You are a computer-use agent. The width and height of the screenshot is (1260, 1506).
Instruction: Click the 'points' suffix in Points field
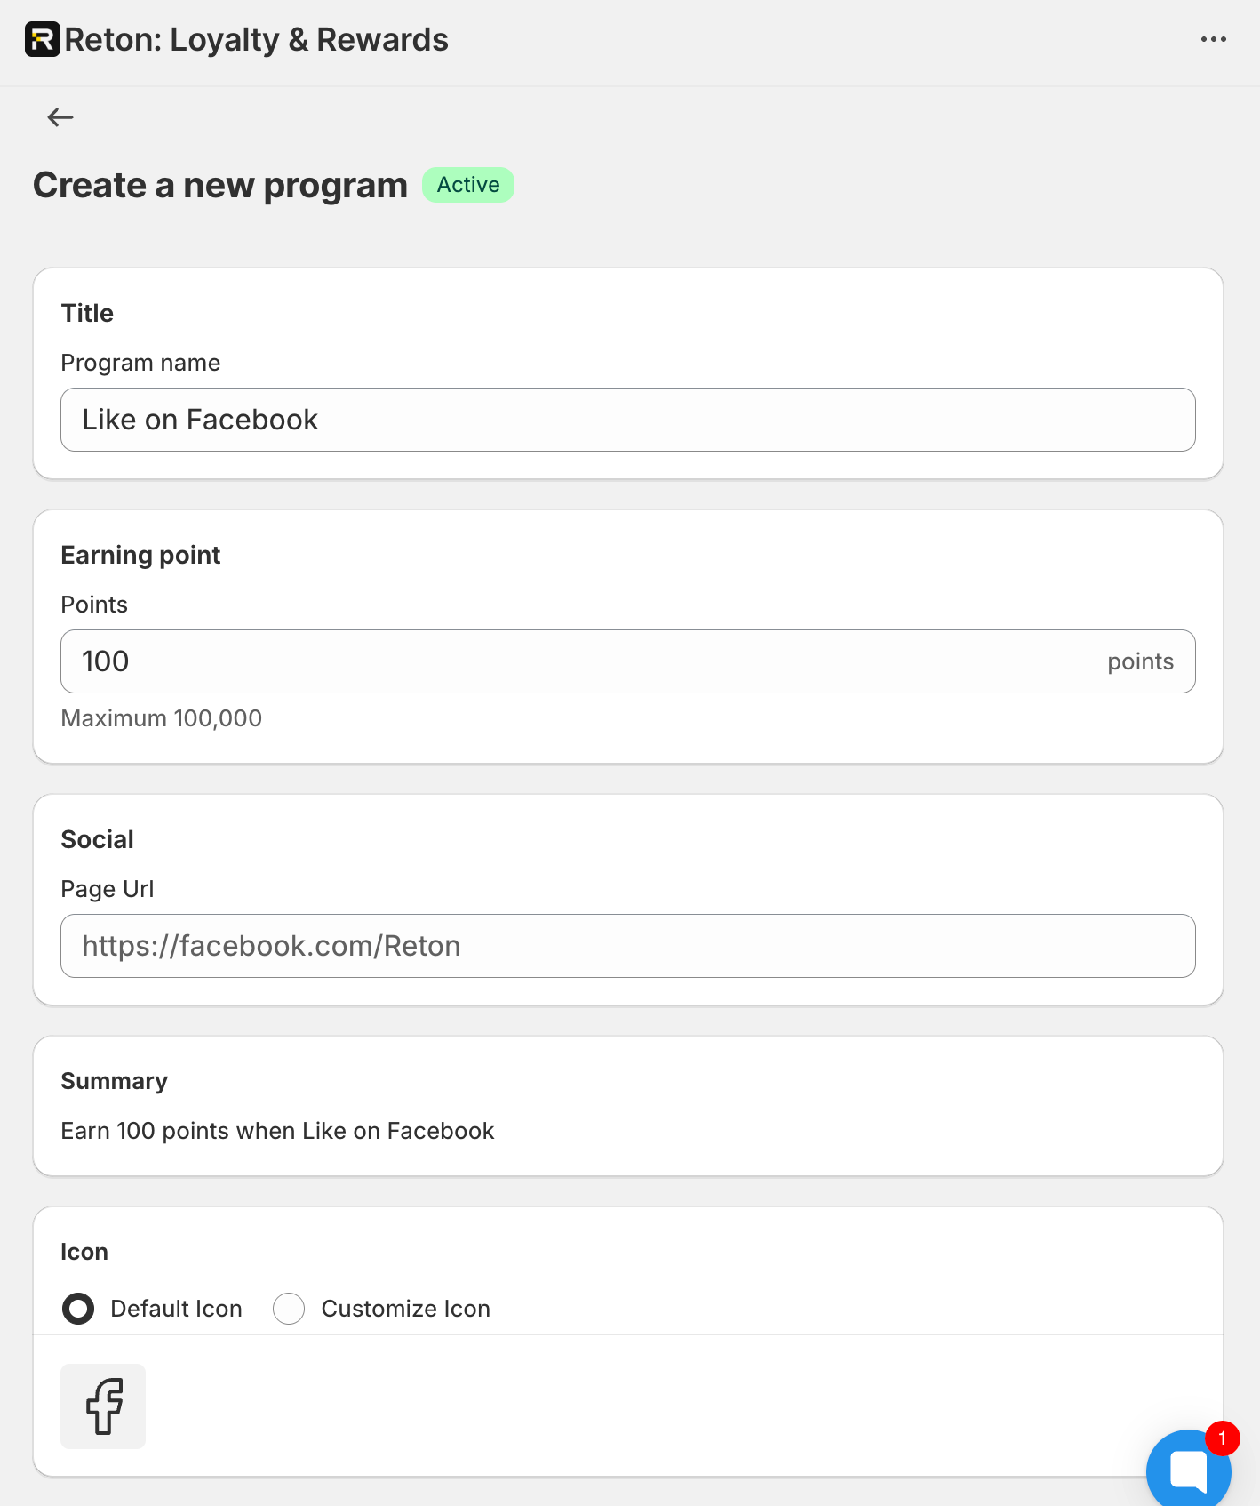1140,661
